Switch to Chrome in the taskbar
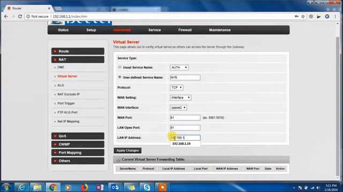 [53, 187]
